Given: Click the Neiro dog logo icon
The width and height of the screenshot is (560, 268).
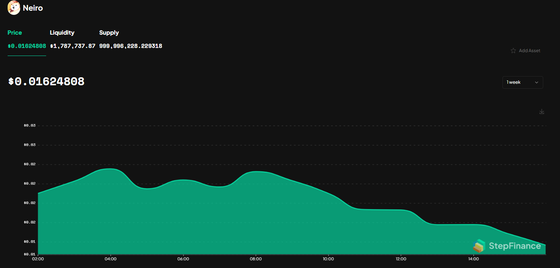Looking at the screenshot, I should point(14,8).
